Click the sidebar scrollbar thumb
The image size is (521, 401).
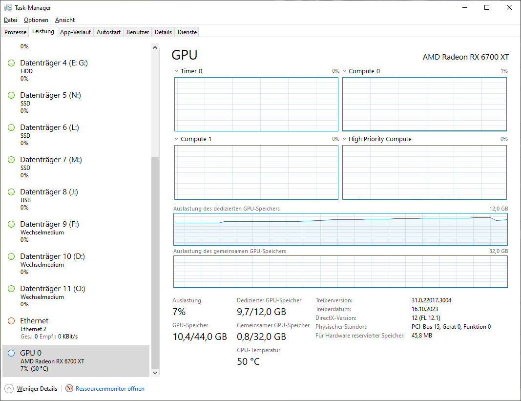155,263
